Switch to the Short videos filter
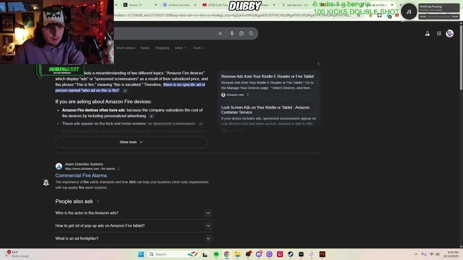 pos(126,48)
